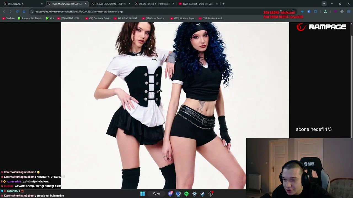Open Steam from the taskbar
The width and height of the screenshot is (353, 198).
202,194
